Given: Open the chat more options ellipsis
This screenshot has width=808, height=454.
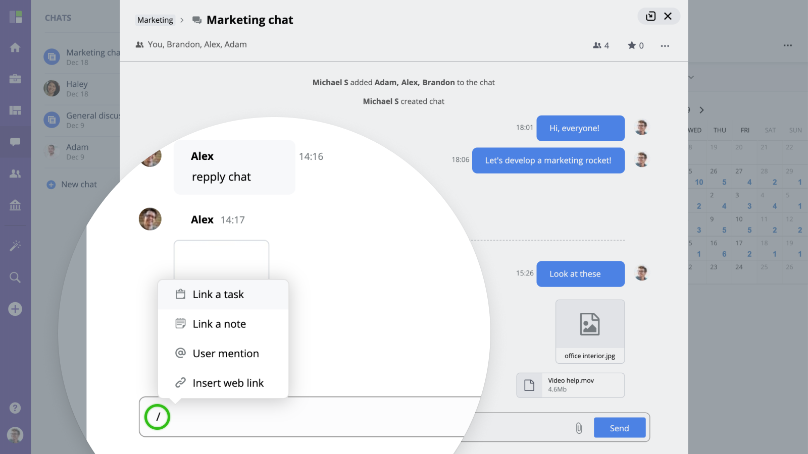Looking at the screenshot, I should point(665,46).
